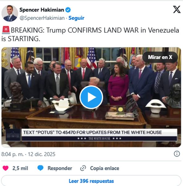The image size is (183, 186).
Task: Open the X logo in the top corner
Action: pyautogui.click(x=177, y=9)
